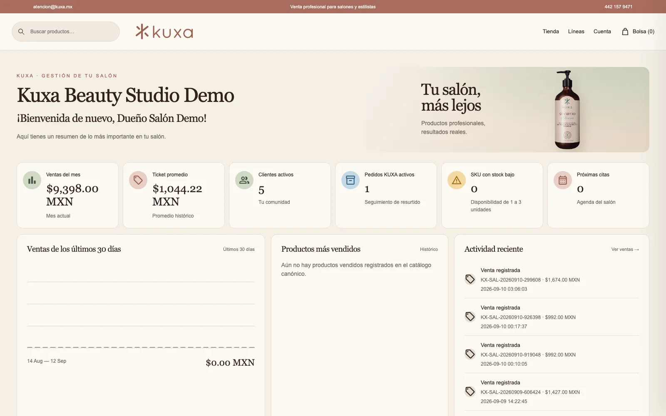Screen dimensions: 666x416
Task: Click the tag icon of sale KX-SAL-20260909-606424
Action: (470, 391)
